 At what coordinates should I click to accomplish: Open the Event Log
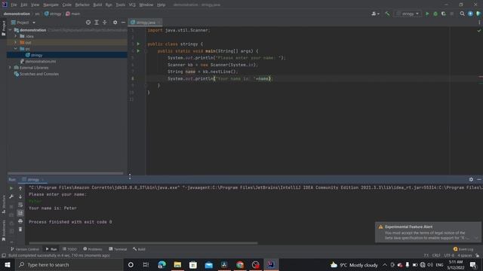463,249
